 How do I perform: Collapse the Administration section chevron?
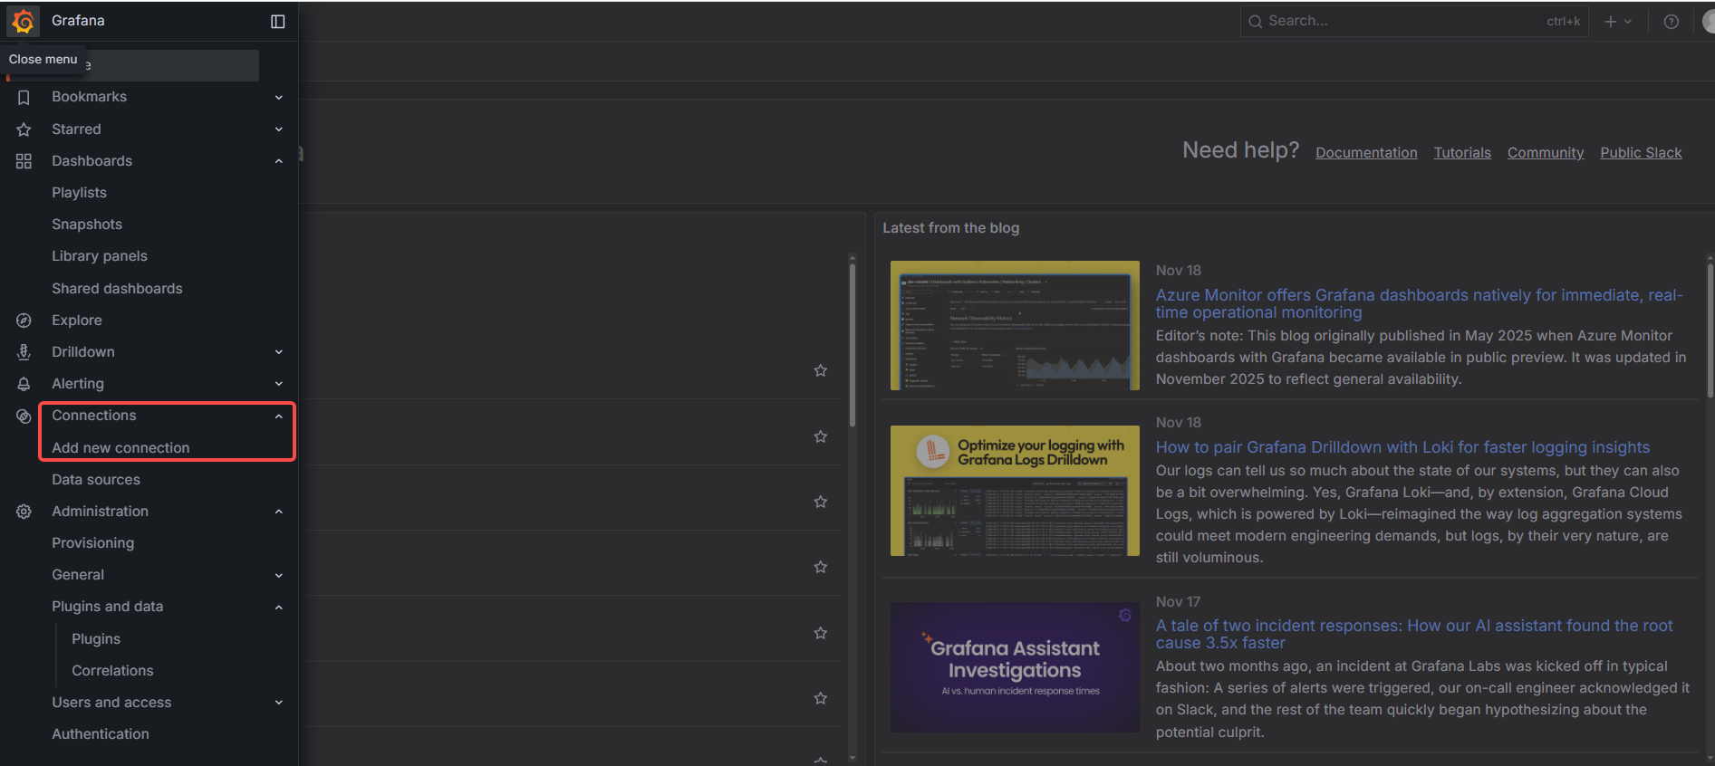[x=279, y=512]
